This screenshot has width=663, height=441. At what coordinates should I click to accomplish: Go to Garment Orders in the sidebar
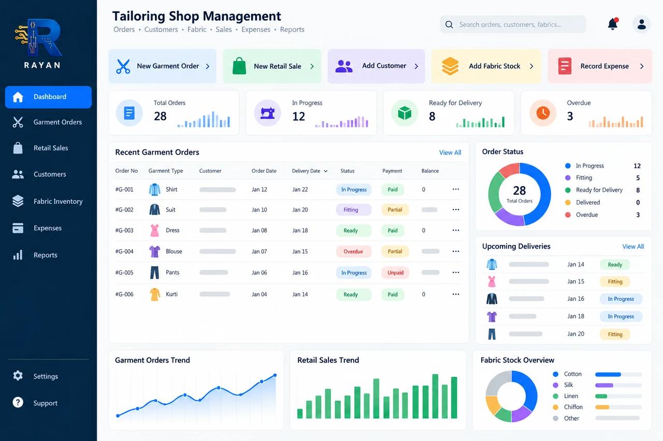[x=48, y=122]
